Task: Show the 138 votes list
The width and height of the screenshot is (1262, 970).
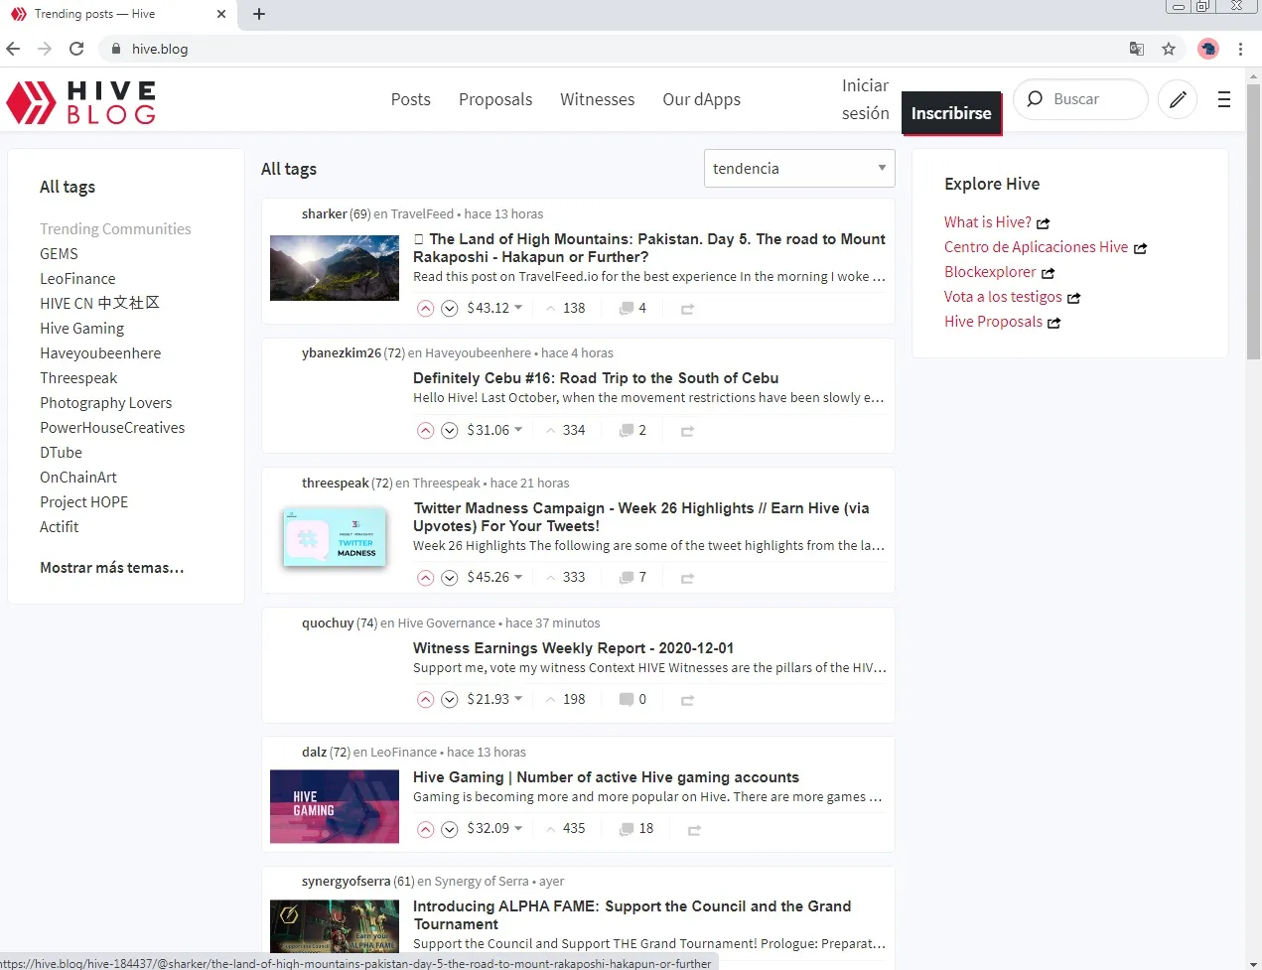Action: click(x=565, y=308)
